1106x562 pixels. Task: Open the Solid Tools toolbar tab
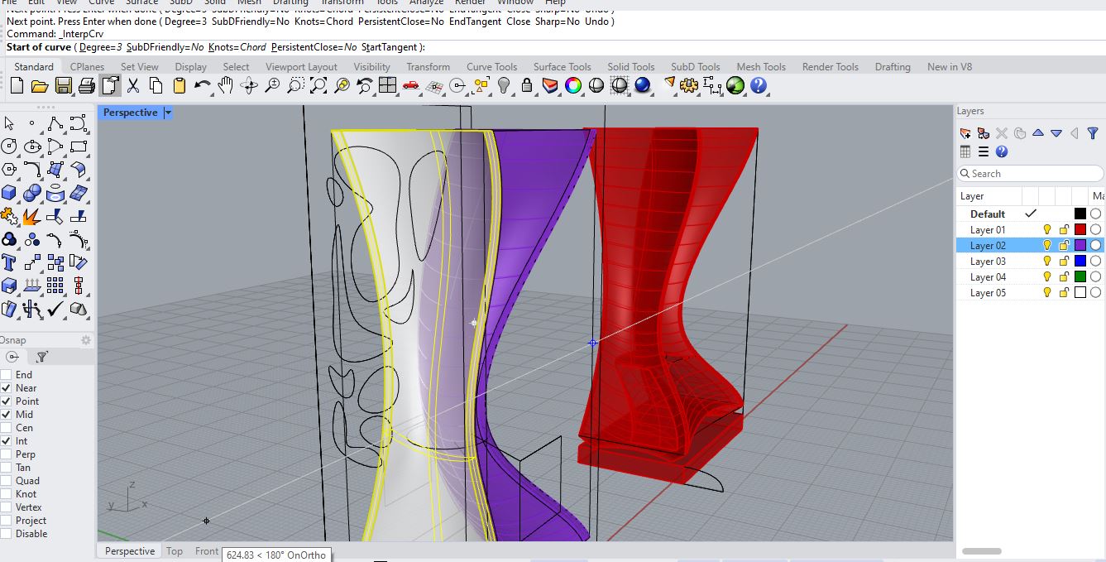pyautogui.click(x=630, y=67)
